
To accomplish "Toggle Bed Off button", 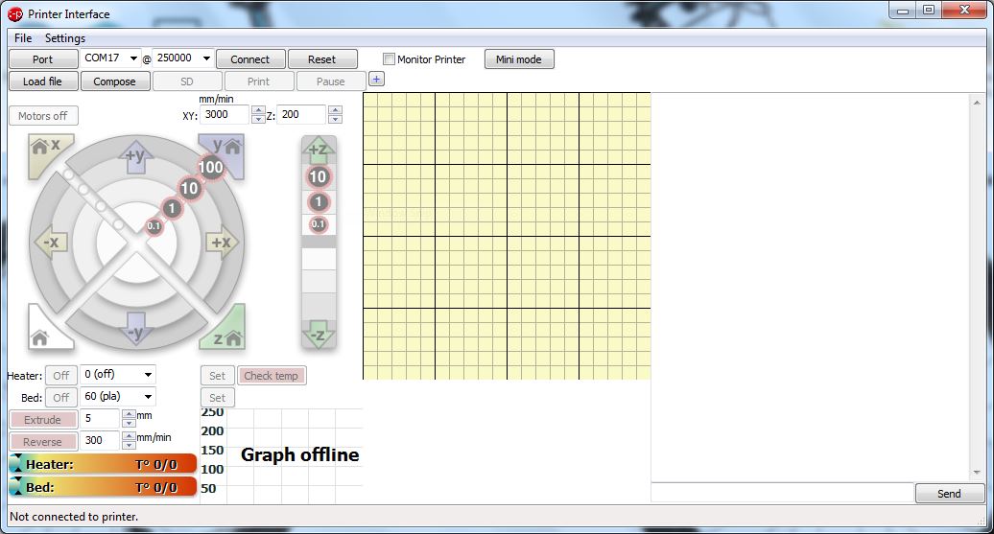I will (x=60, y=398).
